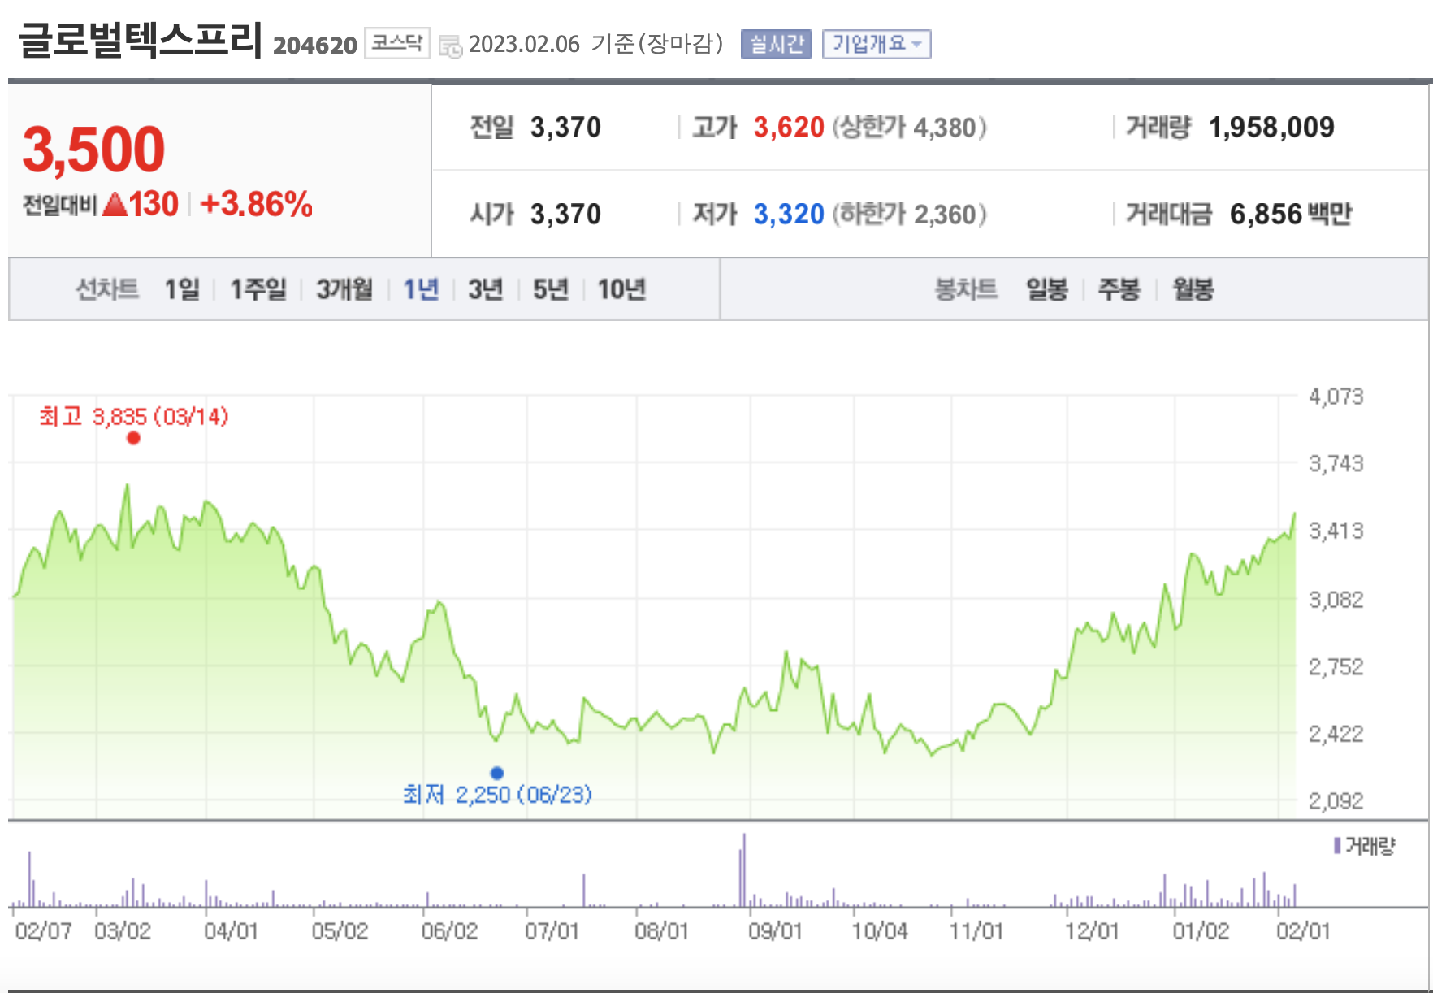Viewport: 1433px width, 993px height.
Task: Click the 거래대금 value 6,856 백만
Action: [x=1291, y=215]
